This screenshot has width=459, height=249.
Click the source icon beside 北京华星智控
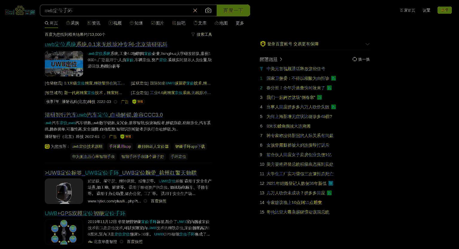(x=90, y=242)
